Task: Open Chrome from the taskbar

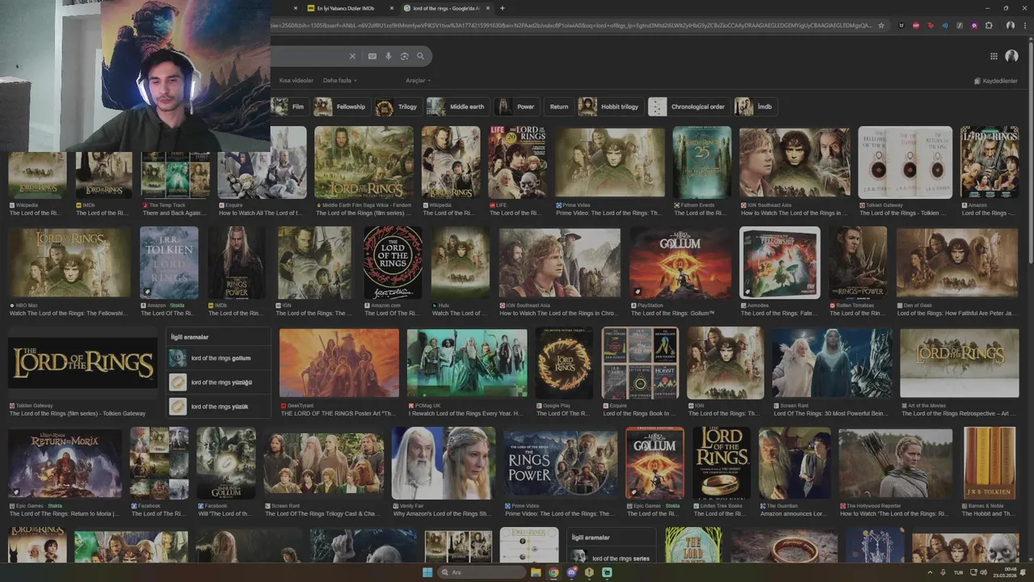Action: 553,572
